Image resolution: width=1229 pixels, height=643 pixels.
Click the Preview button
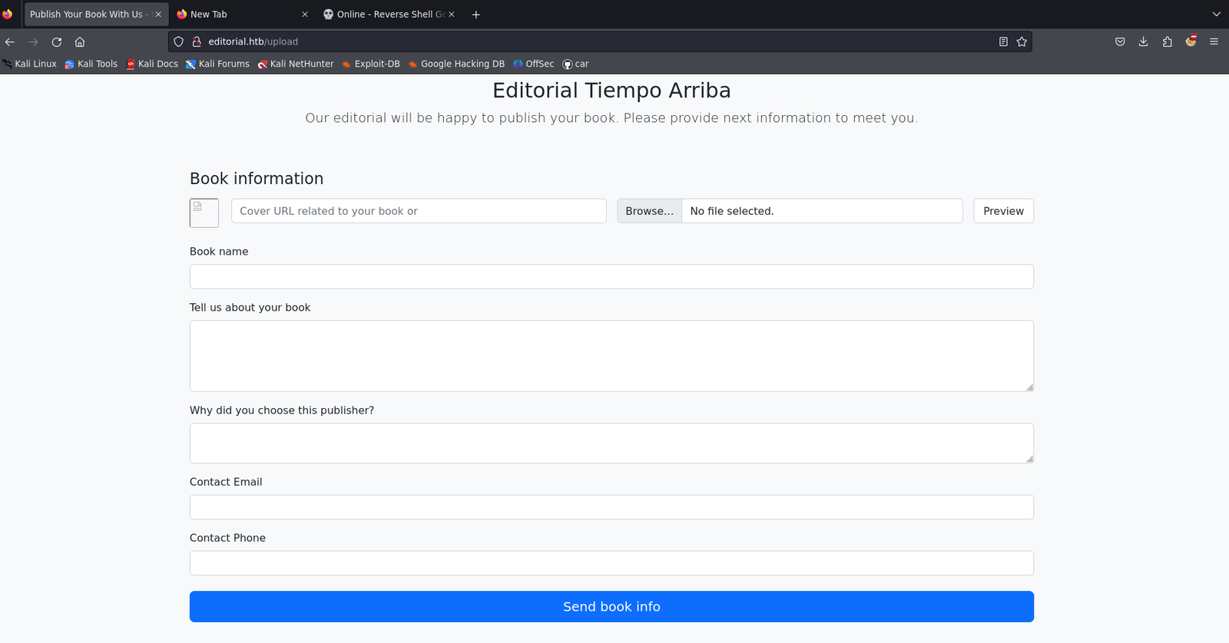pos(1003,211)
